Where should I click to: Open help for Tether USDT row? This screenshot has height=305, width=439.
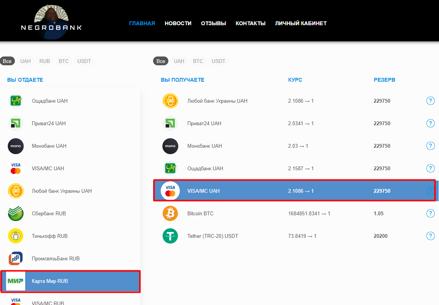pyautogui.click(x=430, y=236)
